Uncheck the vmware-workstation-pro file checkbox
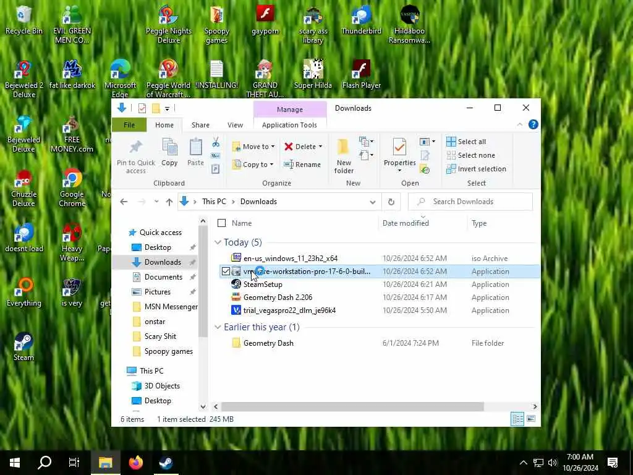 point(226,272)
